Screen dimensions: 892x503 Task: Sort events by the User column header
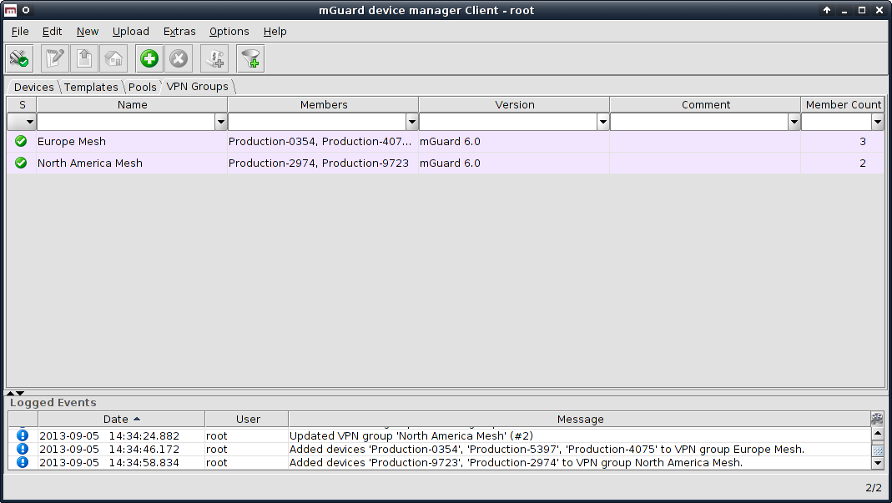[247, 420]
